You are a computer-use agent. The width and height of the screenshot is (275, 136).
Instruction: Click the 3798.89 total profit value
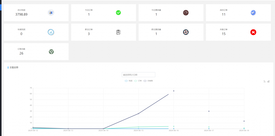tap(21, 14)
